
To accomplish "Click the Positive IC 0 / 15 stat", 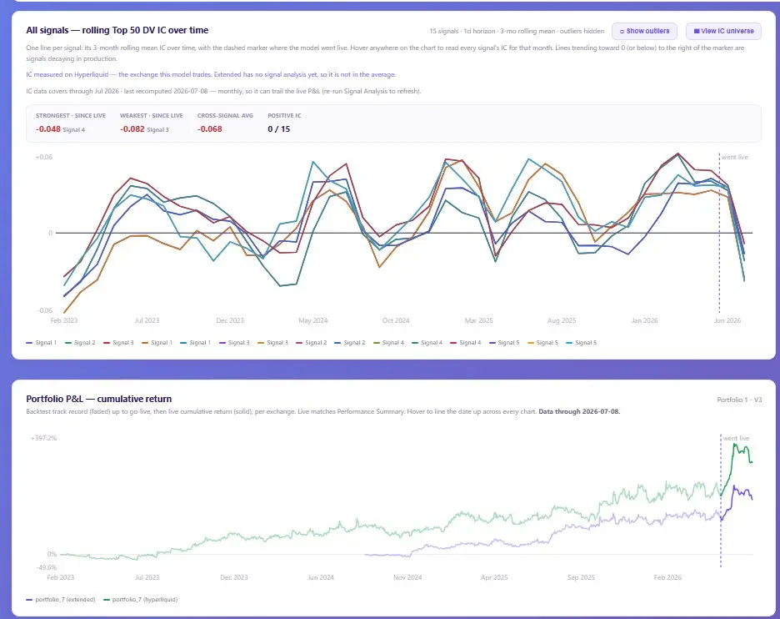I will point(278,129).
